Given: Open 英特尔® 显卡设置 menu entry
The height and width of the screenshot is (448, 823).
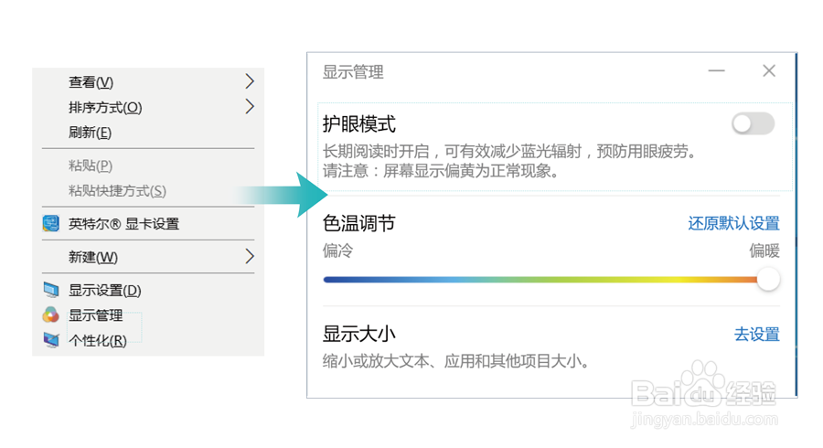Looking at the screenshot, I should [123, 224].
